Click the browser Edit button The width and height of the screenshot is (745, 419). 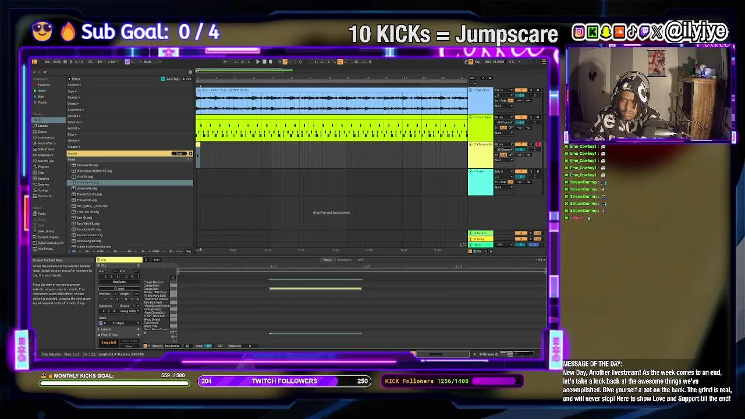[187, 79]
